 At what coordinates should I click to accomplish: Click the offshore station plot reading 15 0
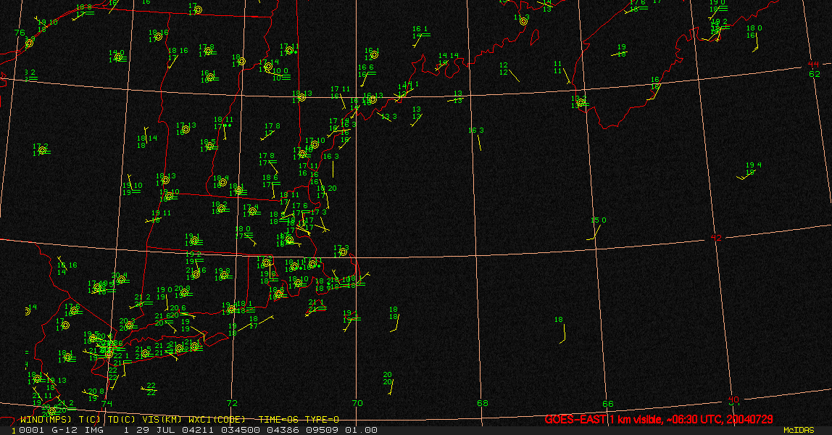(x=596, y=228)
